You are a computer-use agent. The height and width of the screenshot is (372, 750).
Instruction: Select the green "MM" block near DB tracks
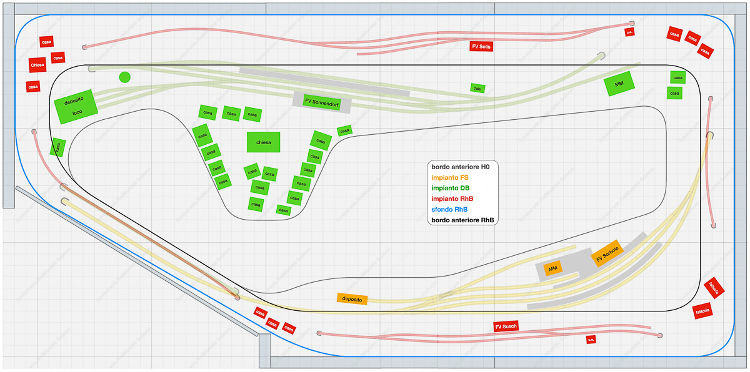619,84
